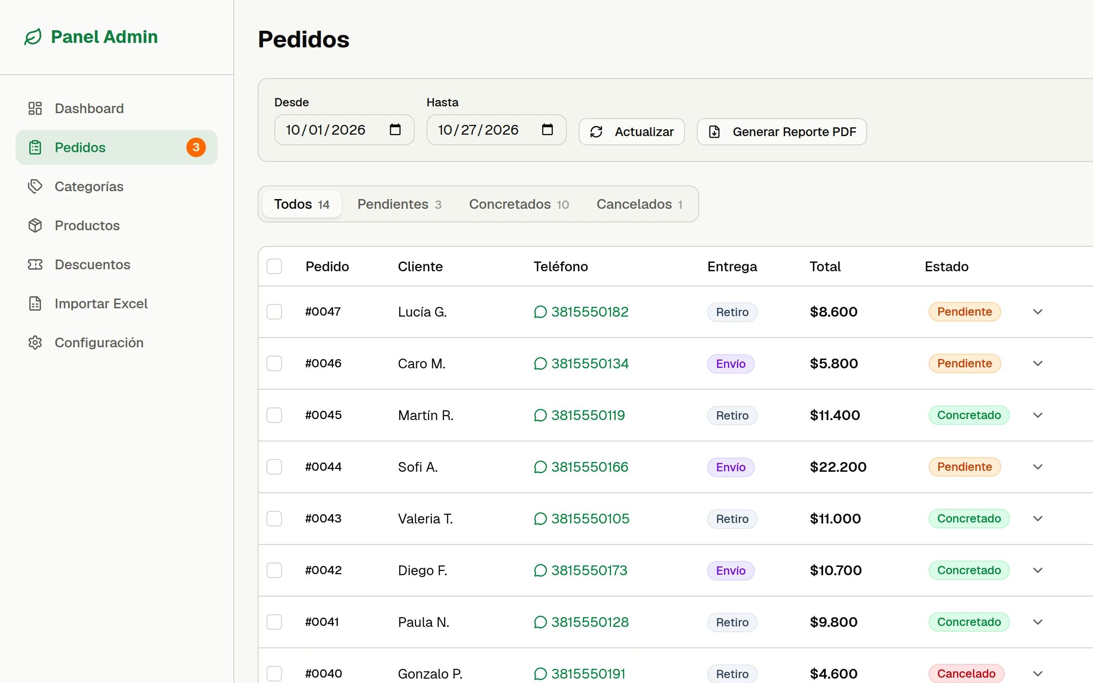Viewport: 1093px width, 683px height.
Task: Click the Panel Admin leaf logo
Action: 33,37
